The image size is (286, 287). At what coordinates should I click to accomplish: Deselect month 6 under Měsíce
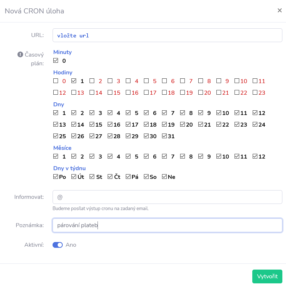[x=146, y=156]
